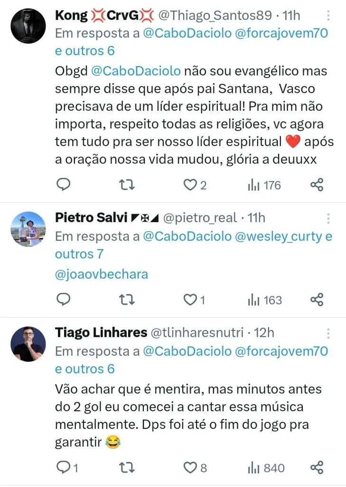
Task: Reply to Tiago Linhares' tweet
Action: point(63,468)
